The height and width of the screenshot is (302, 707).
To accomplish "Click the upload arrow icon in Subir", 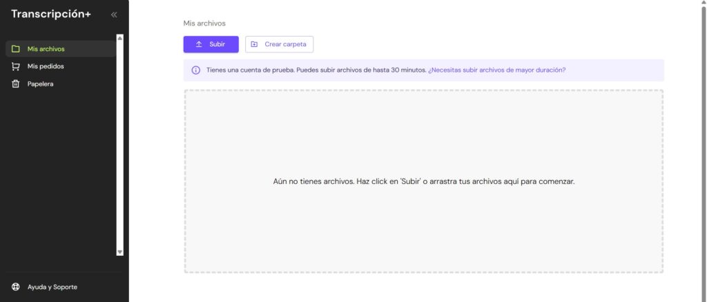I will (x=199, y=44).
